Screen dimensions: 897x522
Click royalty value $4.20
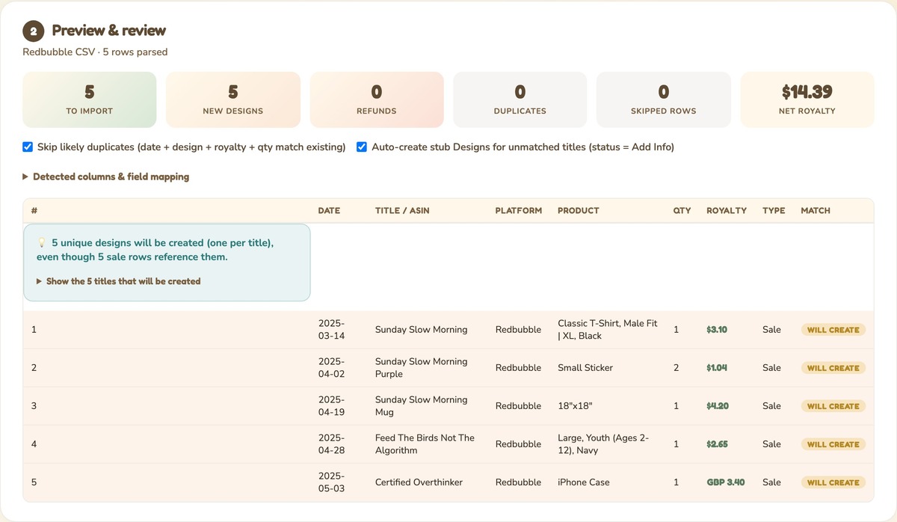click(718, 406)
